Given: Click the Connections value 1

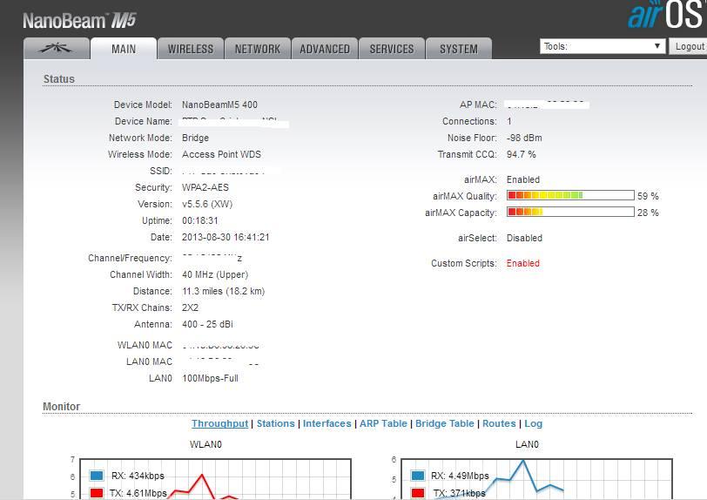Looking at the screenshot, I should pyautogui.click(x=509, y=121).
